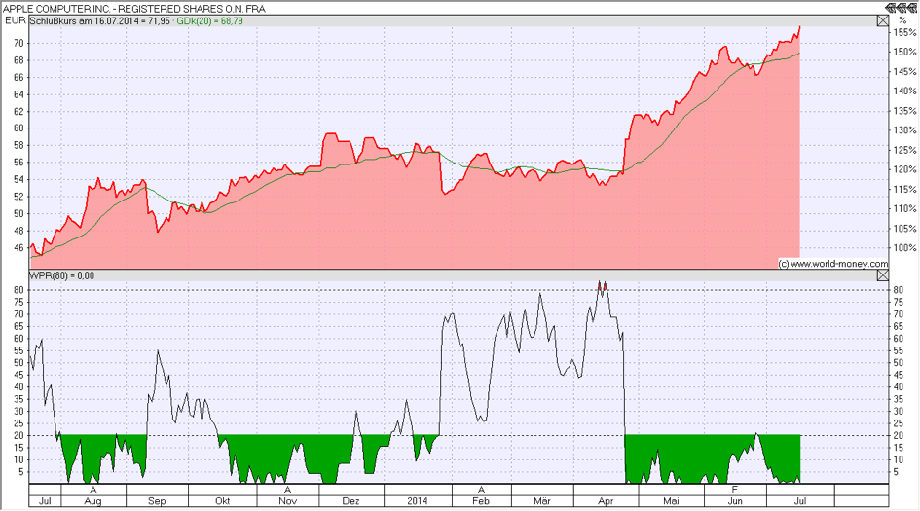Click the green 'GDk(20) = 68,79' label
Viewport: 920px width, 511px height.
click(x=210, y=21)
